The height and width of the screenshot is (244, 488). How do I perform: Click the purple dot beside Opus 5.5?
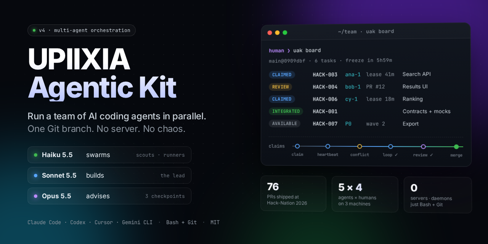coord(35,196)
